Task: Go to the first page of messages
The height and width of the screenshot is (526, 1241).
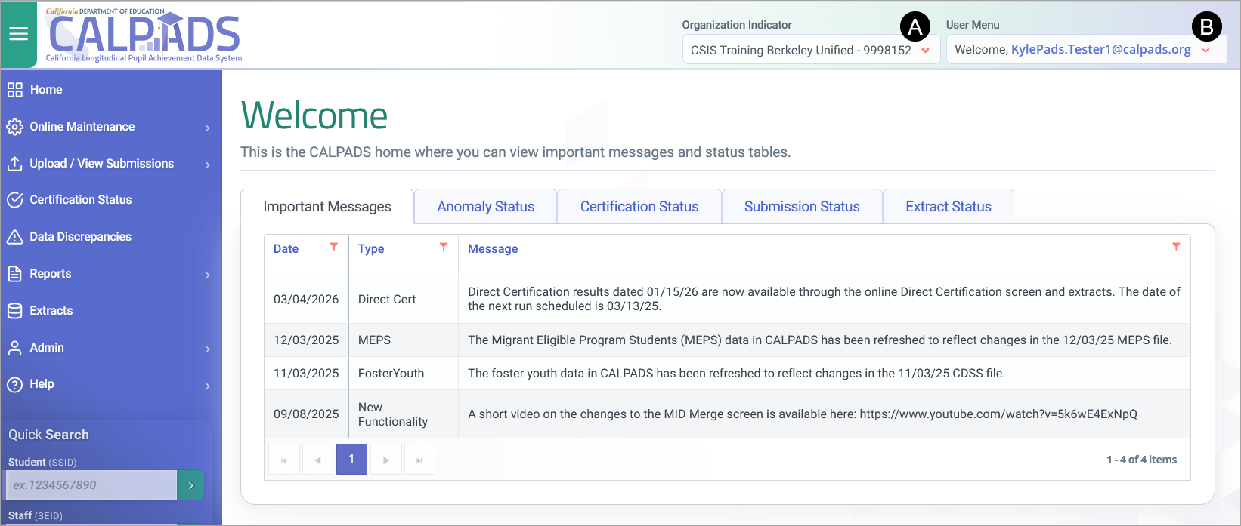Action: pos(284,460)
